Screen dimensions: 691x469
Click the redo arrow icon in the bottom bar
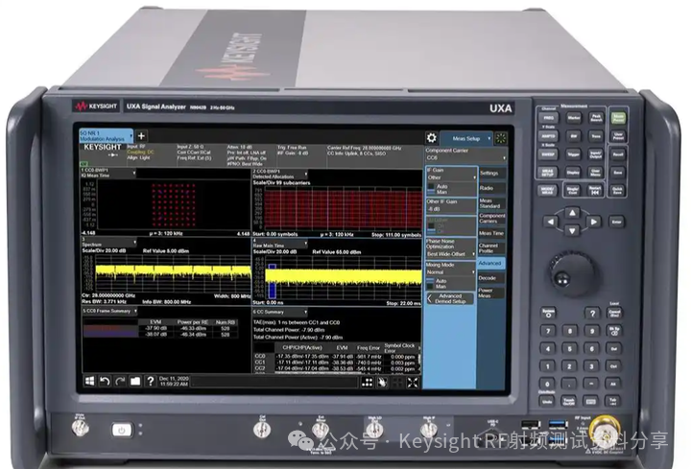click(x=119, y=381)
